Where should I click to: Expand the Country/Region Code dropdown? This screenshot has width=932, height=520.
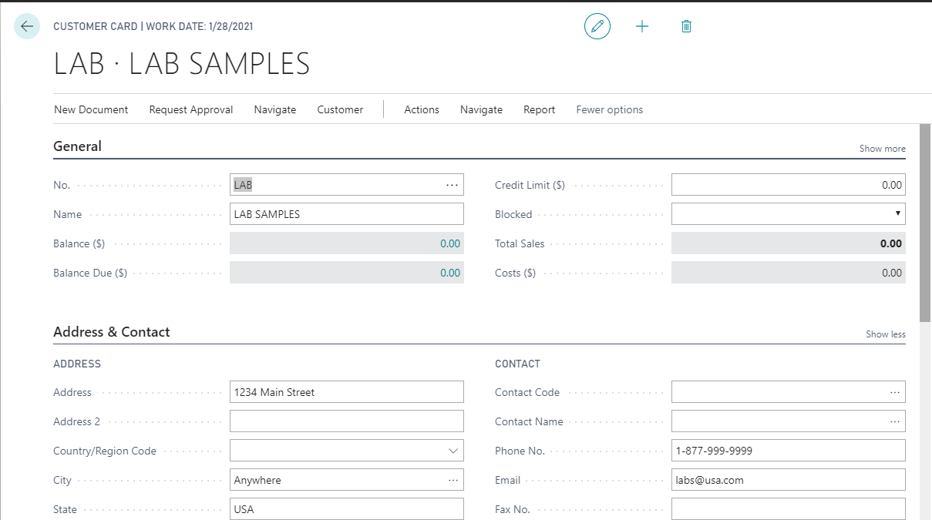[x=454, y=450]
